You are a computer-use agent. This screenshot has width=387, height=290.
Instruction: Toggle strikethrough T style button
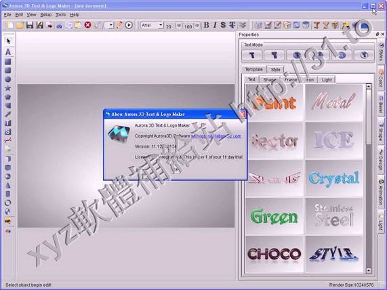232,25
